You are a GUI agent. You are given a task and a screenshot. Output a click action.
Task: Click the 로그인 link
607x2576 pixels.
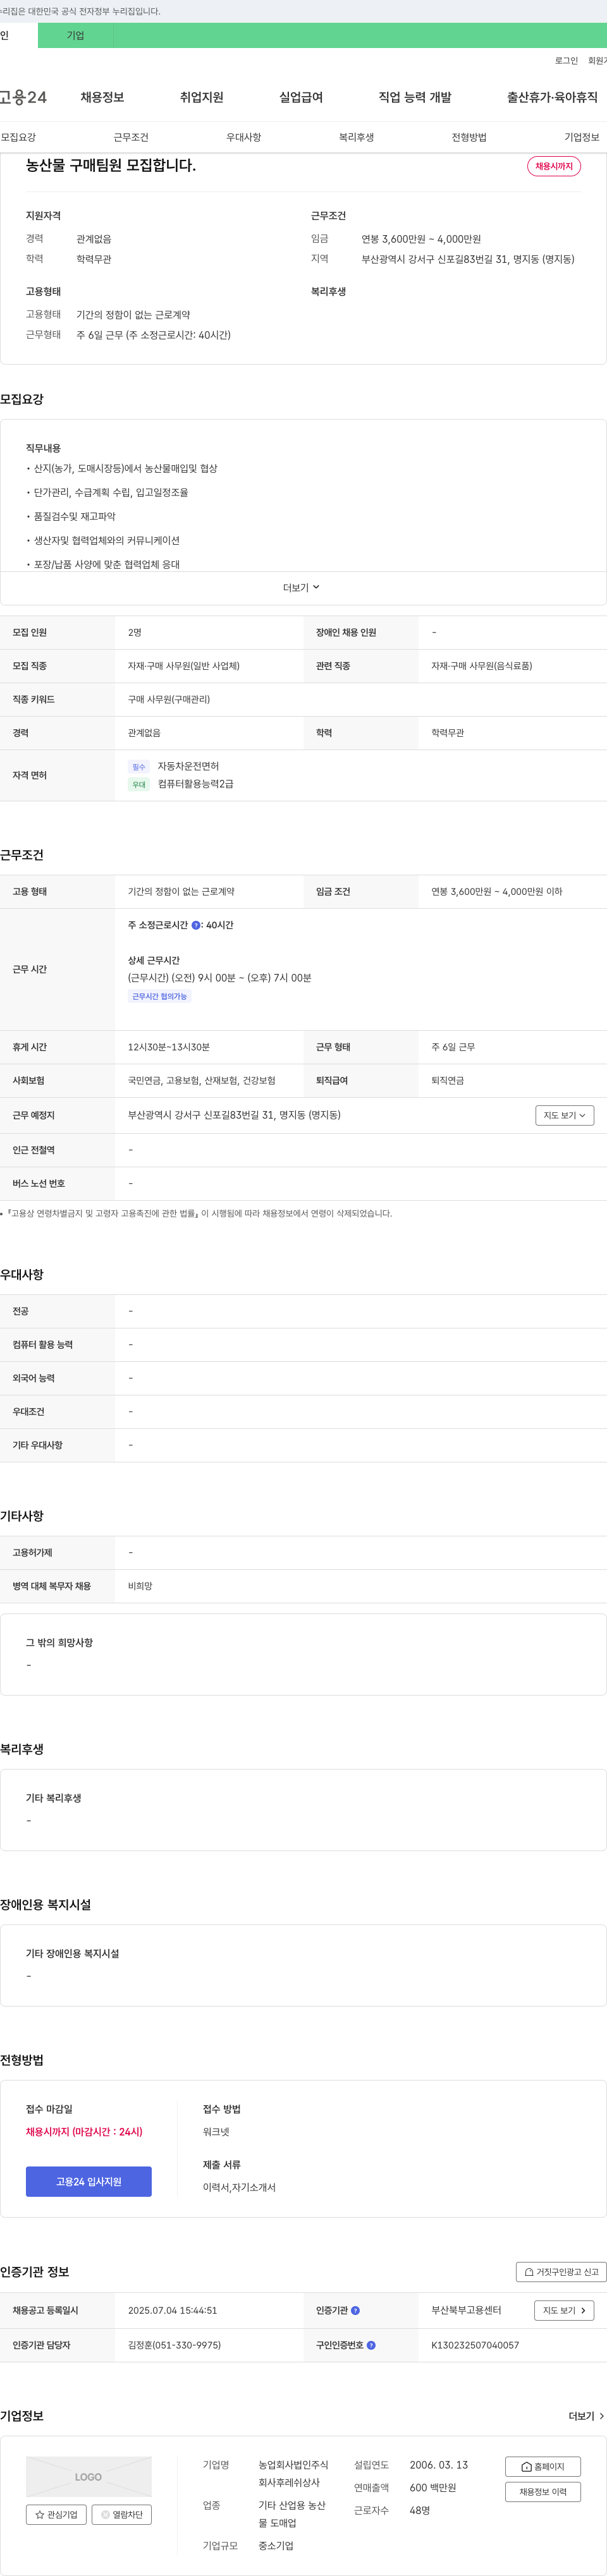click(566, 61)
